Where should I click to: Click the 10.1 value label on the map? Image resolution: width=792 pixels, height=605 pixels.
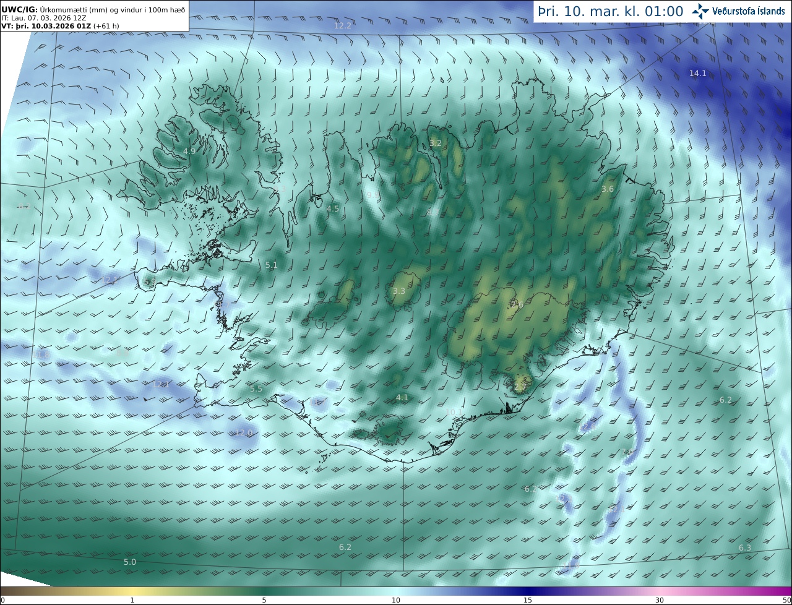454,411
